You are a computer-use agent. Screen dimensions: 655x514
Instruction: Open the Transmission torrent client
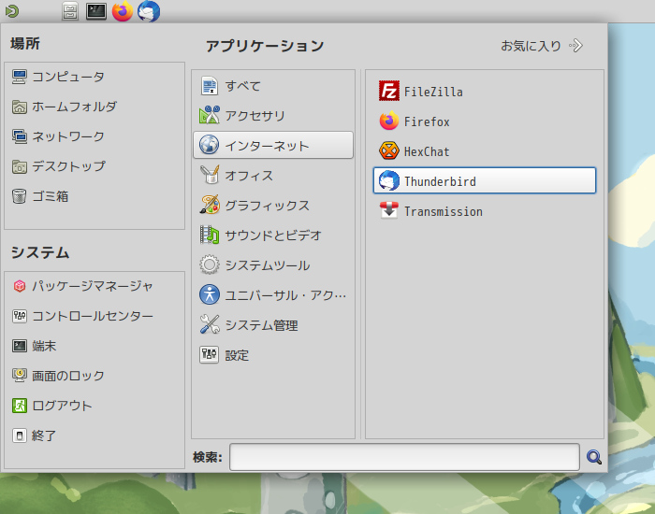coord(485,211)
